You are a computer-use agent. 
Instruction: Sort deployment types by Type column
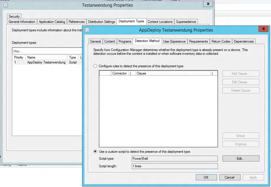tap(73, 57)
